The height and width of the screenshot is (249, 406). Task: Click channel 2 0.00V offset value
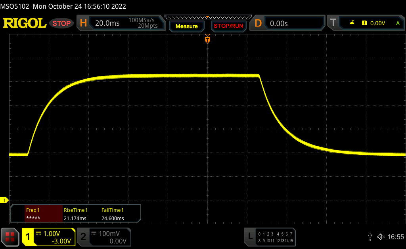118,241
